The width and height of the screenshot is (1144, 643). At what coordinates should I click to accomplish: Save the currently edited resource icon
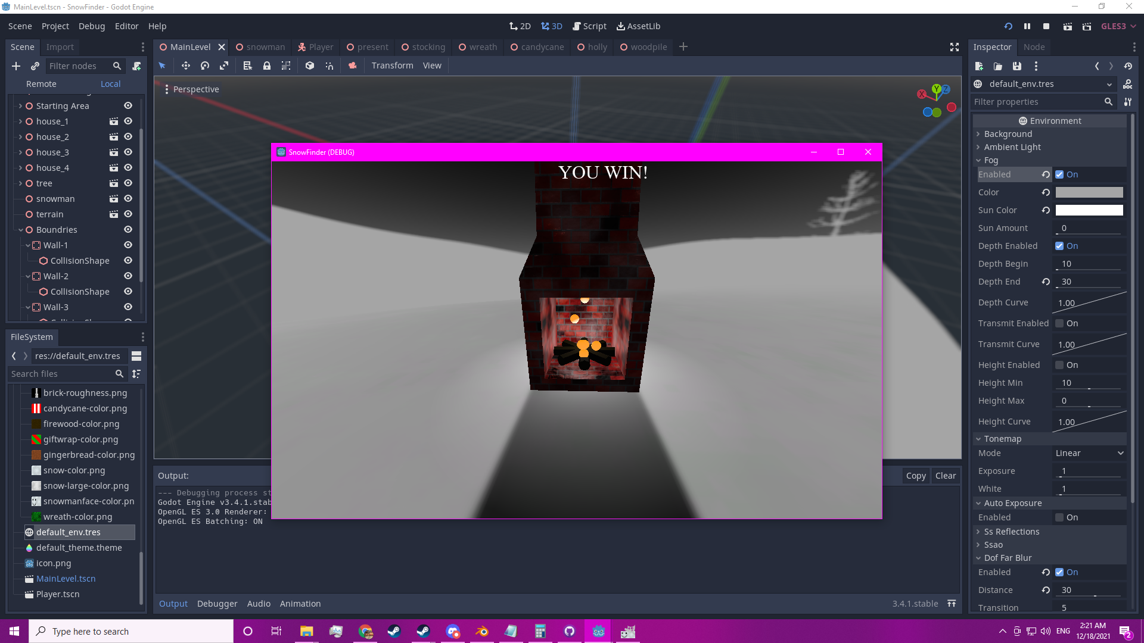click(1017, 66)
